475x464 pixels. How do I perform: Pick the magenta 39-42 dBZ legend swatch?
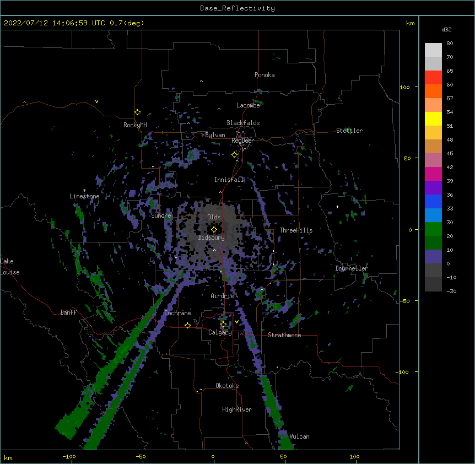click(x=433, y=174)
